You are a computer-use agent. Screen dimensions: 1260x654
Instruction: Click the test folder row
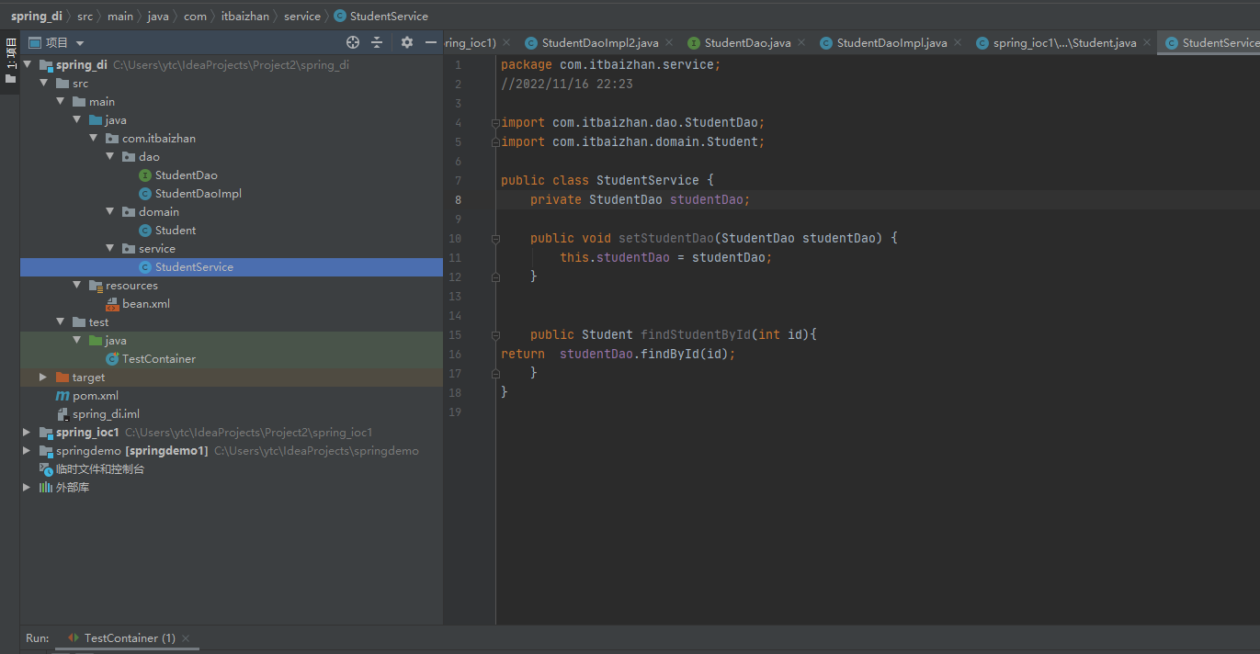pyautogui.click(x=232, y=321)
